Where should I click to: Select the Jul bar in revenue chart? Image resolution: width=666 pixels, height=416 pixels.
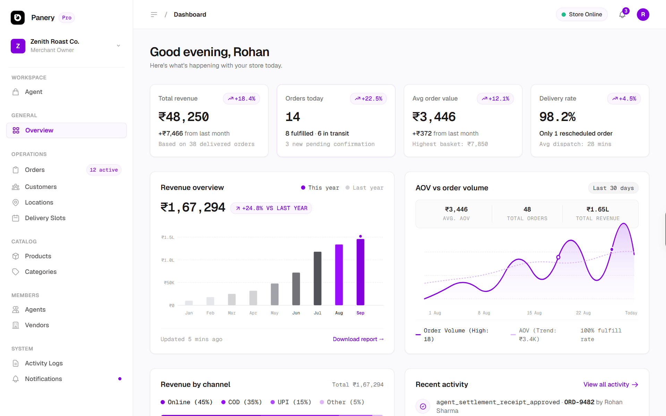pyautogui.click(x=317, y=278)
